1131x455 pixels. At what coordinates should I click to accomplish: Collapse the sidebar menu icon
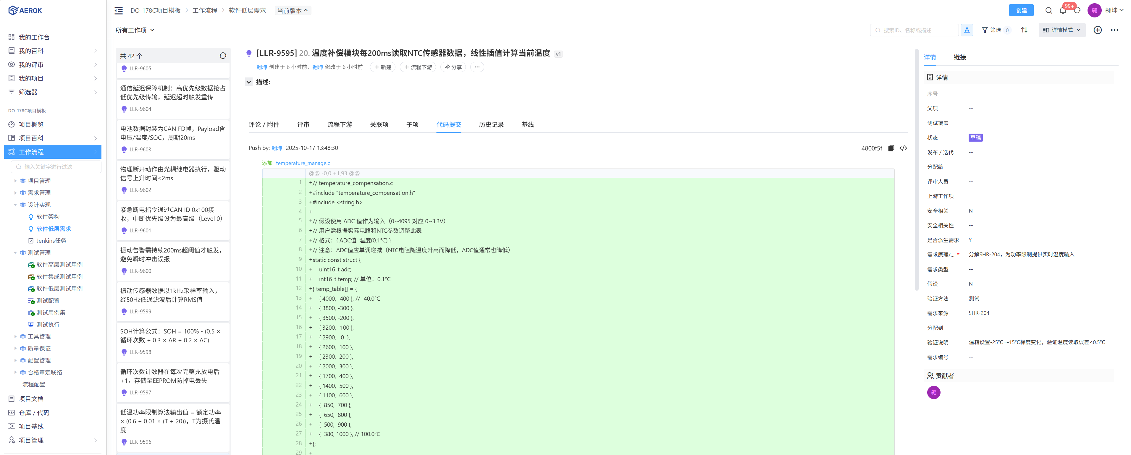[x=119, y=11]
